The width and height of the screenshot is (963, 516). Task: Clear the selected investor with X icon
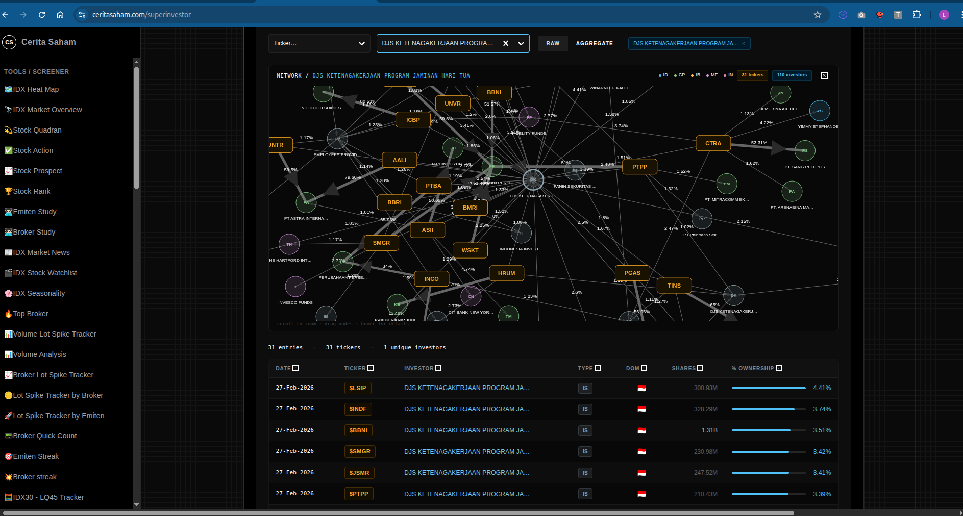click(505, 43)
